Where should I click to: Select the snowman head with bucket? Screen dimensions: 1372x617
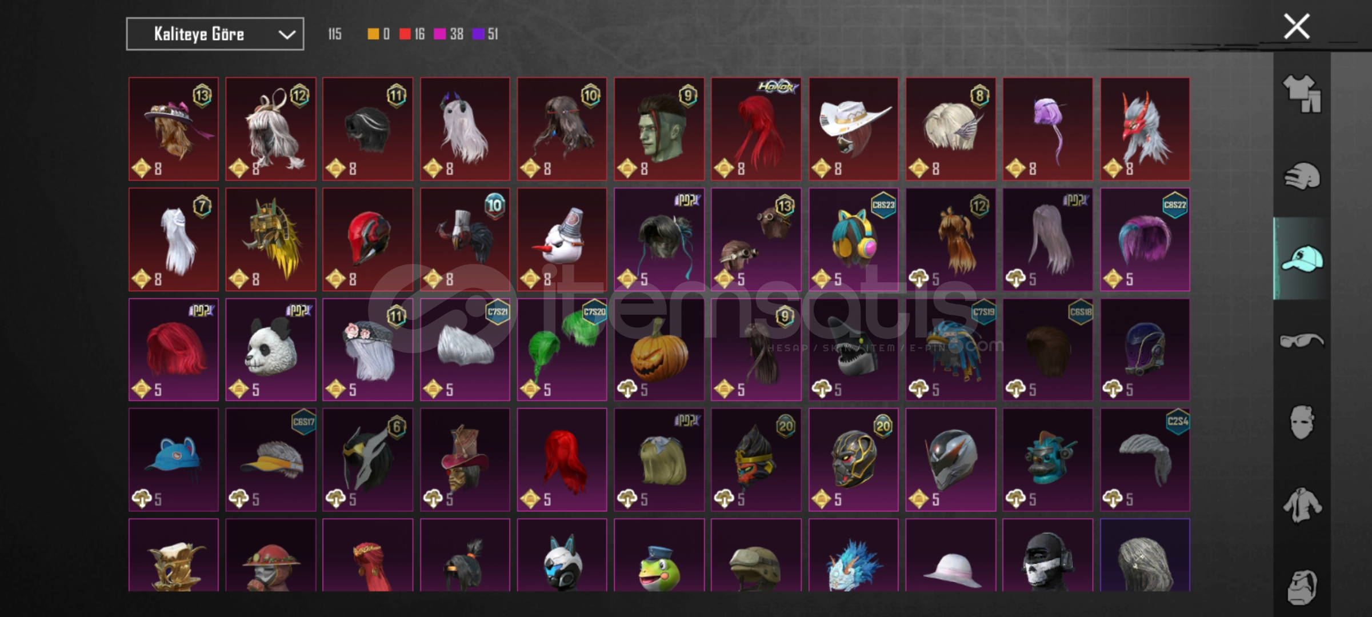coord(562,239)
